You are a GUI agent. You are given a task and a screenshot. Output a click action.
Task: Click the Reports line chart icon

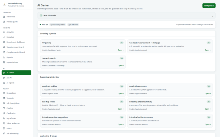click(x=4, y=57)
